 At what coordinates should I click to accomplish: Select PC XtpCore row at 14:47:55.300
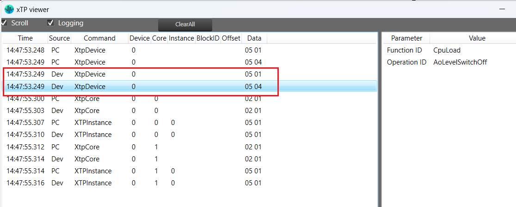[x=190, y=98]
